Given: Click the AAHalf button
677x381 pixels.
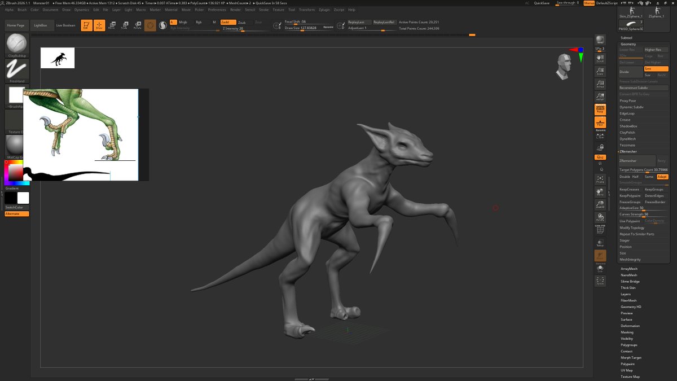Looking at the screenshot, I should point(600,96).
